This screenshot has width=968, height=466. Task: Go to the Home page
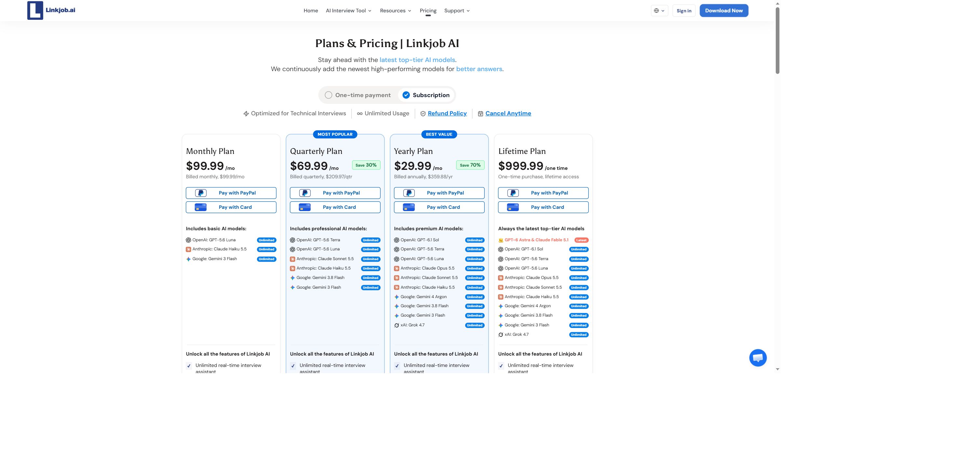coord(311,10)
